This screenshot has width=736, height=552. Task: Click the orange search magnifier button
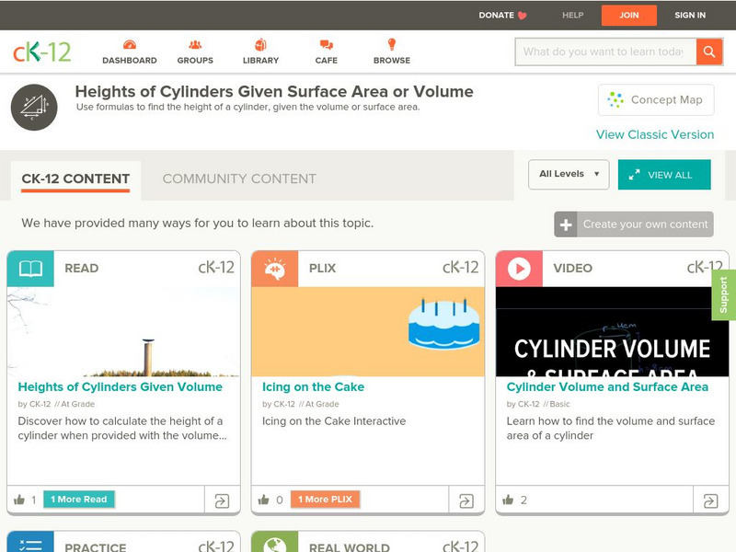pyautogui.click(x=709, y=52)
